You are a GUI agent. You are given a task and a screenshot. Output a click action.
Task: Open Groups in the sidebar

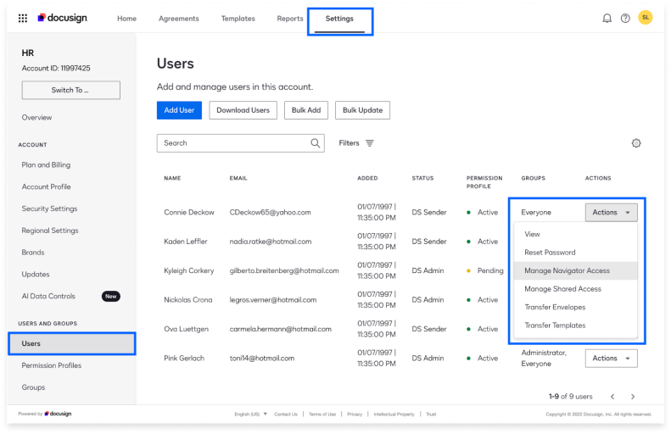(x=33, y=387)
